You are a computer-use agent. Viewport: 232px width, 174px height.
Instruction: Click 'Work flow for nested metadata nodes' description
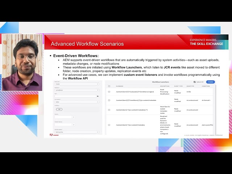pos(165,110)
